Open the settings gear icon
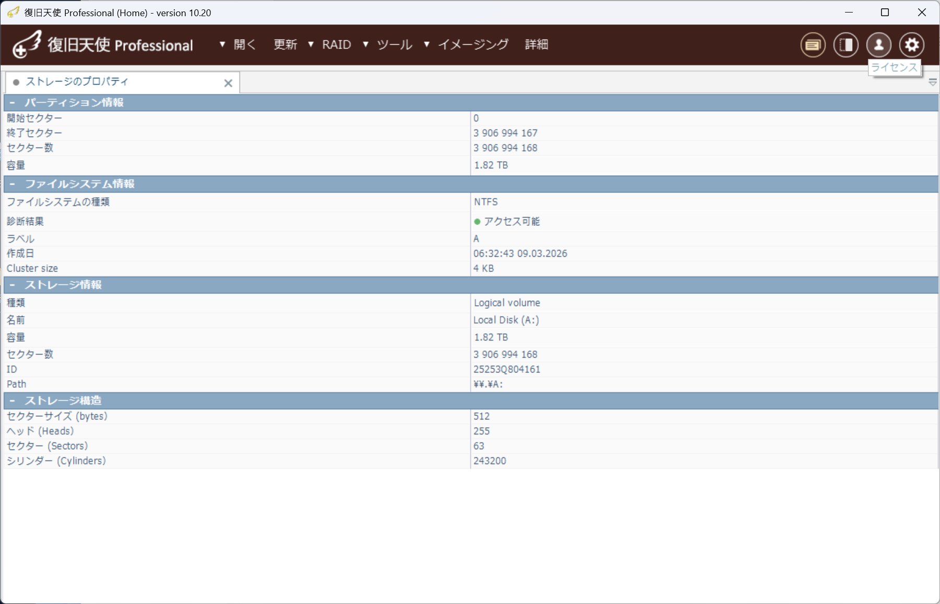This screenshot has width=940, height=604. (912, 45)
